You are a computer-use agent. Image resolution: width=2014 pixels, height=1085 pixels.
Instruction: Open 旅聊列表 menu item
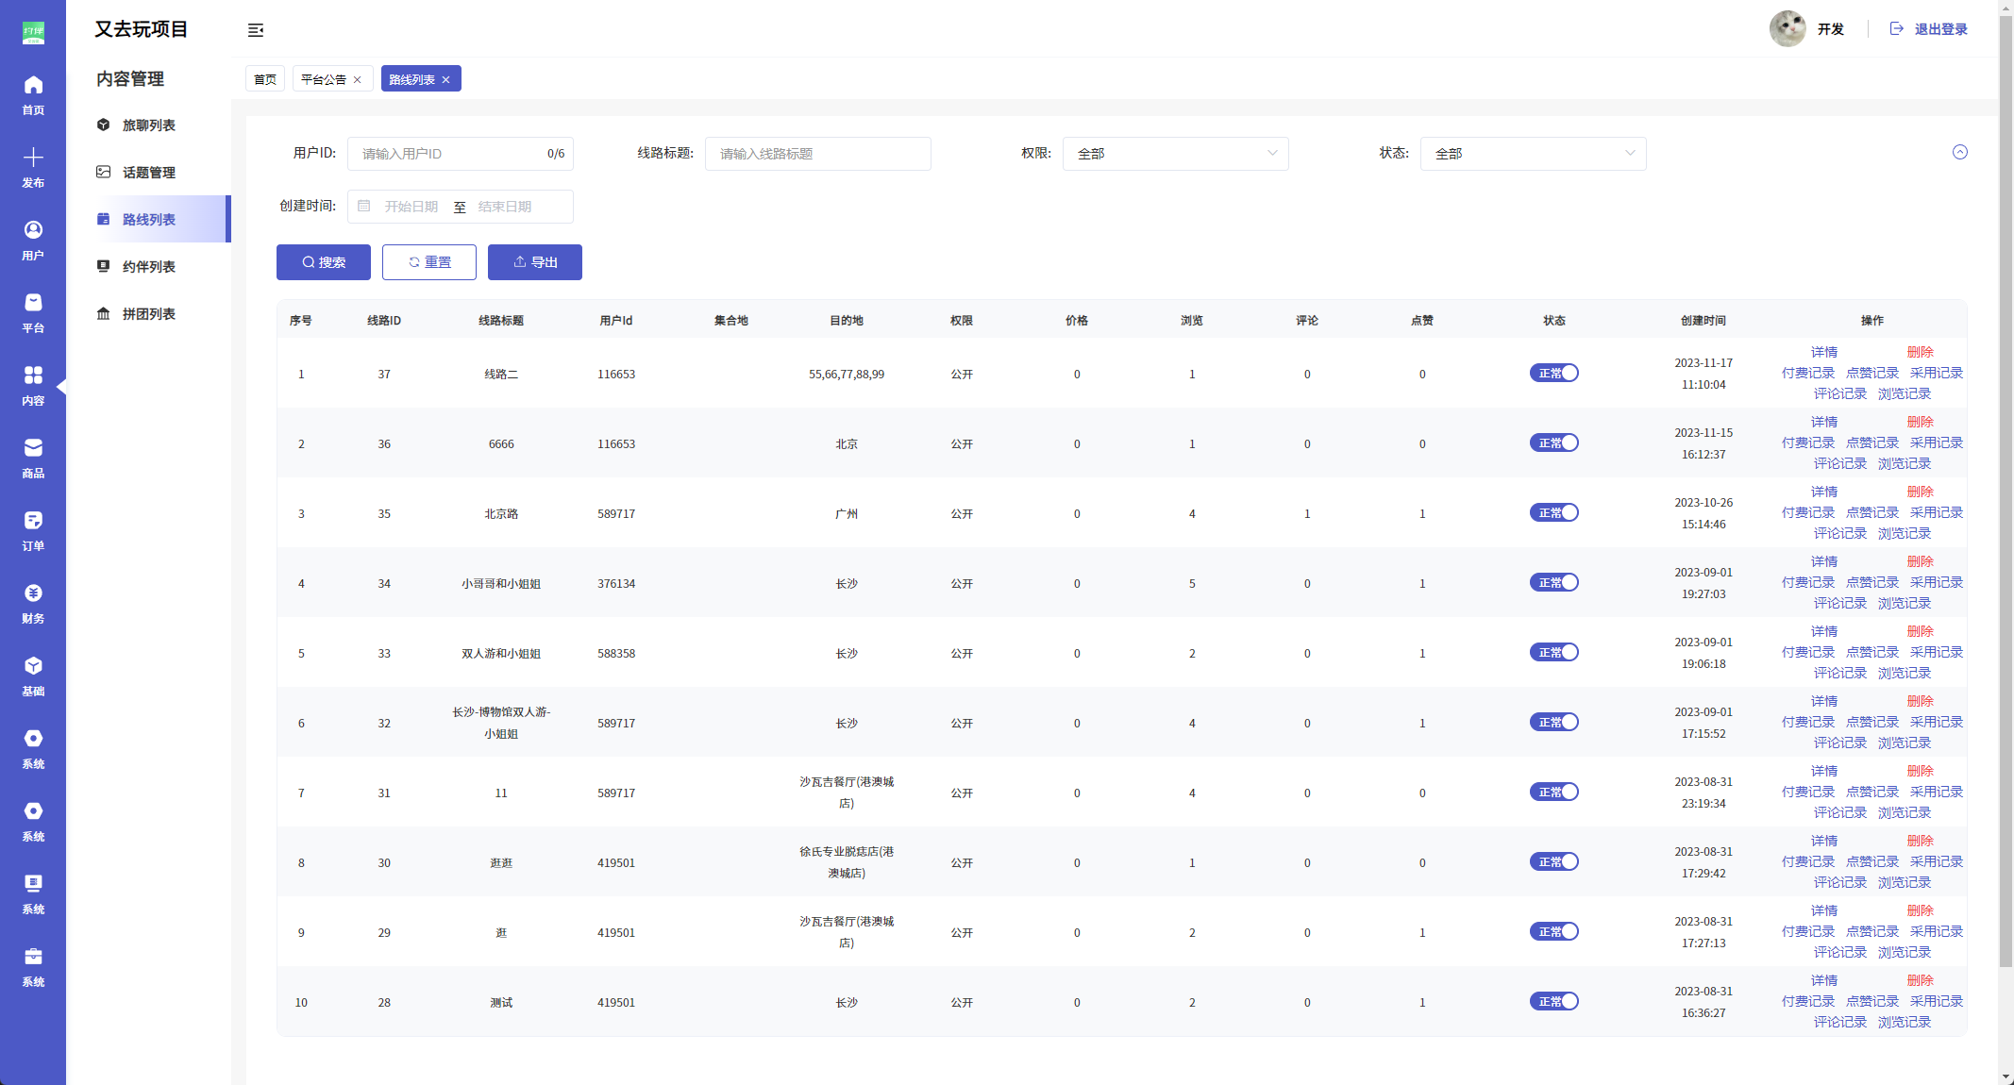pyautogui.click(x=149, y=125)
